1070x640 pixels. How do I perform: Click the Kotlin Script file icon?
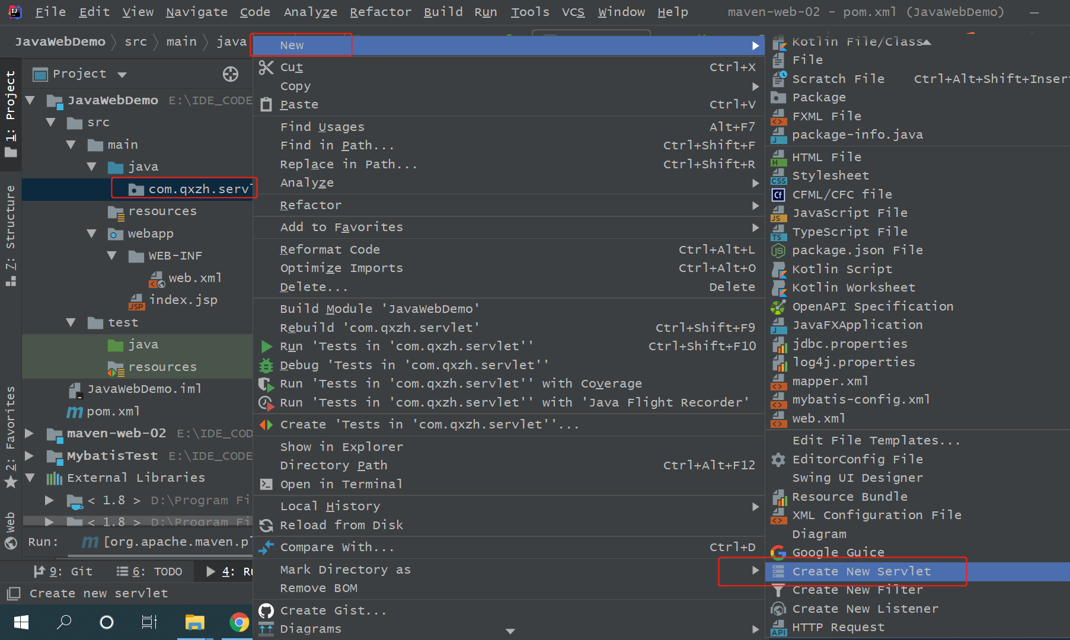point(778,269)
